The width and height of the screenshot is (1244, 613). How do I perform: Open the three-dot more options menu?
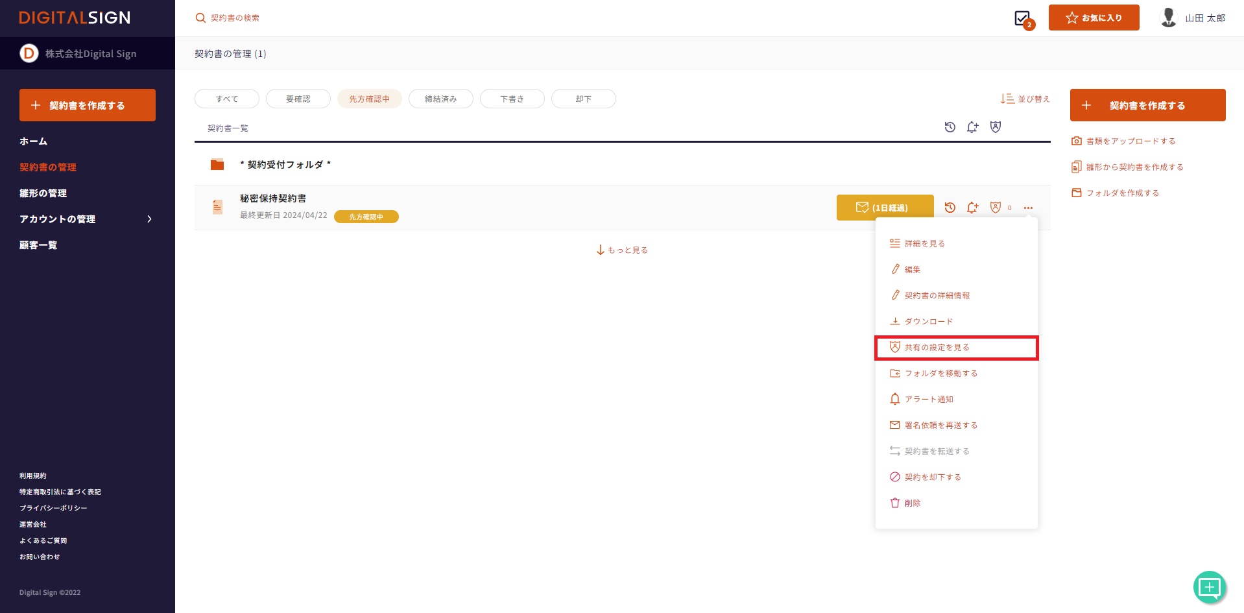pyautogui.click(x=1028, y=208)
